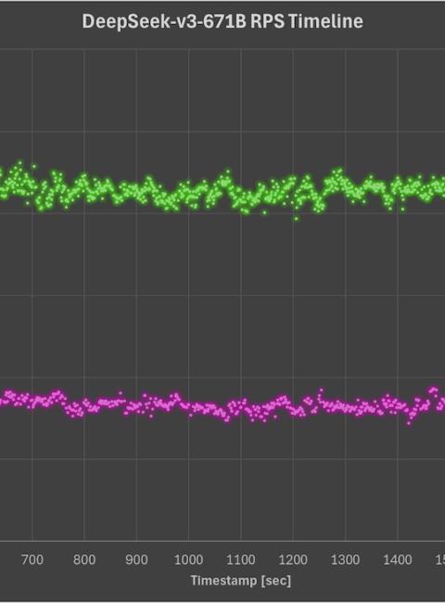Image resolution: width=445 pixels, height=603 pixels.
Task: Click the x-axis label 700
Action: tap(32, 559)
